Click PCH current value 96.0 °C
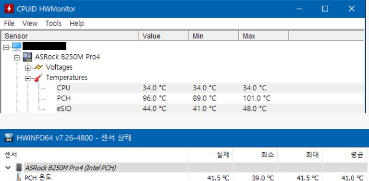The image size is (369, 181). coord(154,98)
